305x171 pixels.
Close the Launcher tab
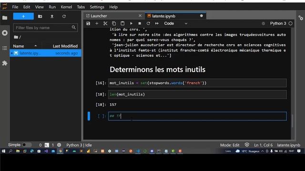pos(140,16)
